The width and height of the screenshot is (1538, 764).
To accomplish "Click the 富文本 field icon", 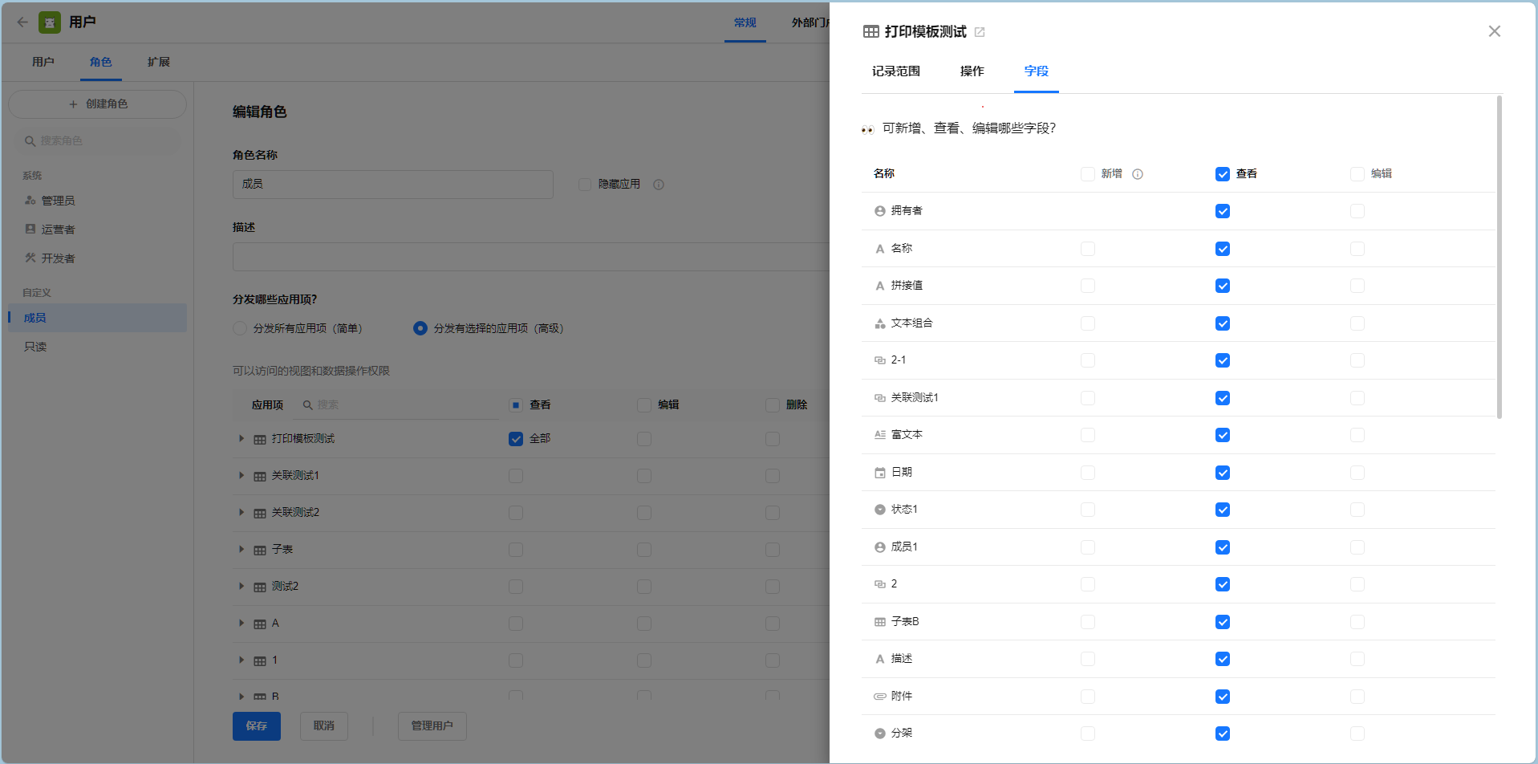I will (880, 435).
